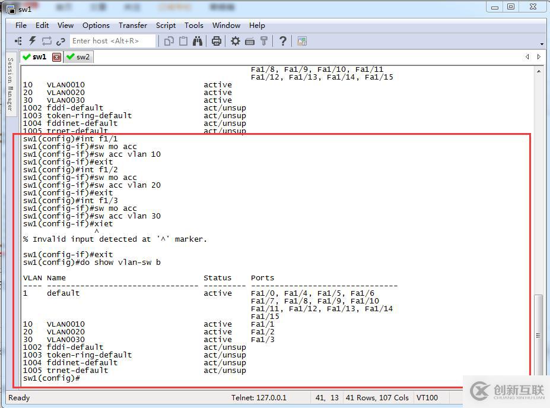This screenshot has width=550, height=408.
Task: Click the '% Invalid input detected' error line
Action: [115, 239]
